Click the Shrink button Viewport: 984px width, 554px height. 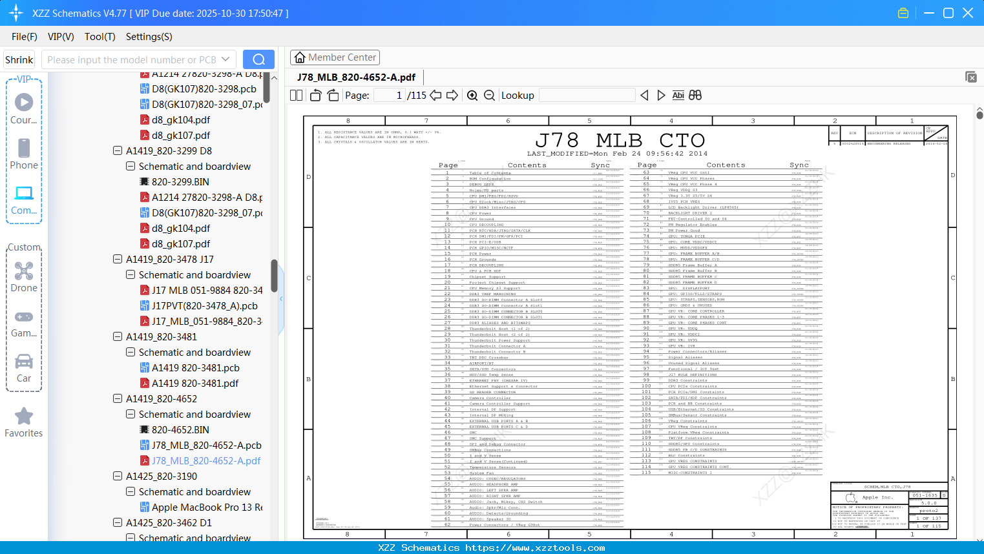pyautogui.click(x=19, y=59)
